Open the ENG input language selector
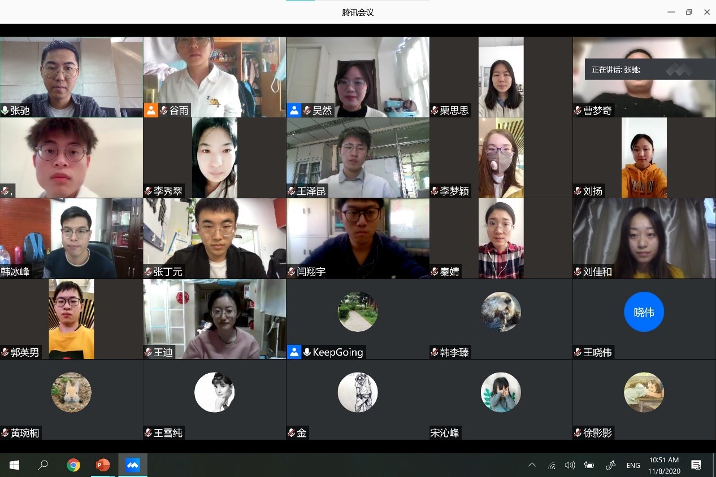The height and width of the screenshot is (477, 716). coord(633,466)
